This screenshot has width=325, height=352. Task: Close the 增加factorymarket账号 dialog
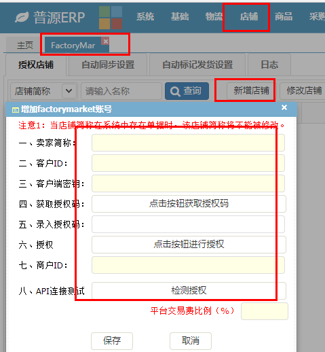pos(284,107)
